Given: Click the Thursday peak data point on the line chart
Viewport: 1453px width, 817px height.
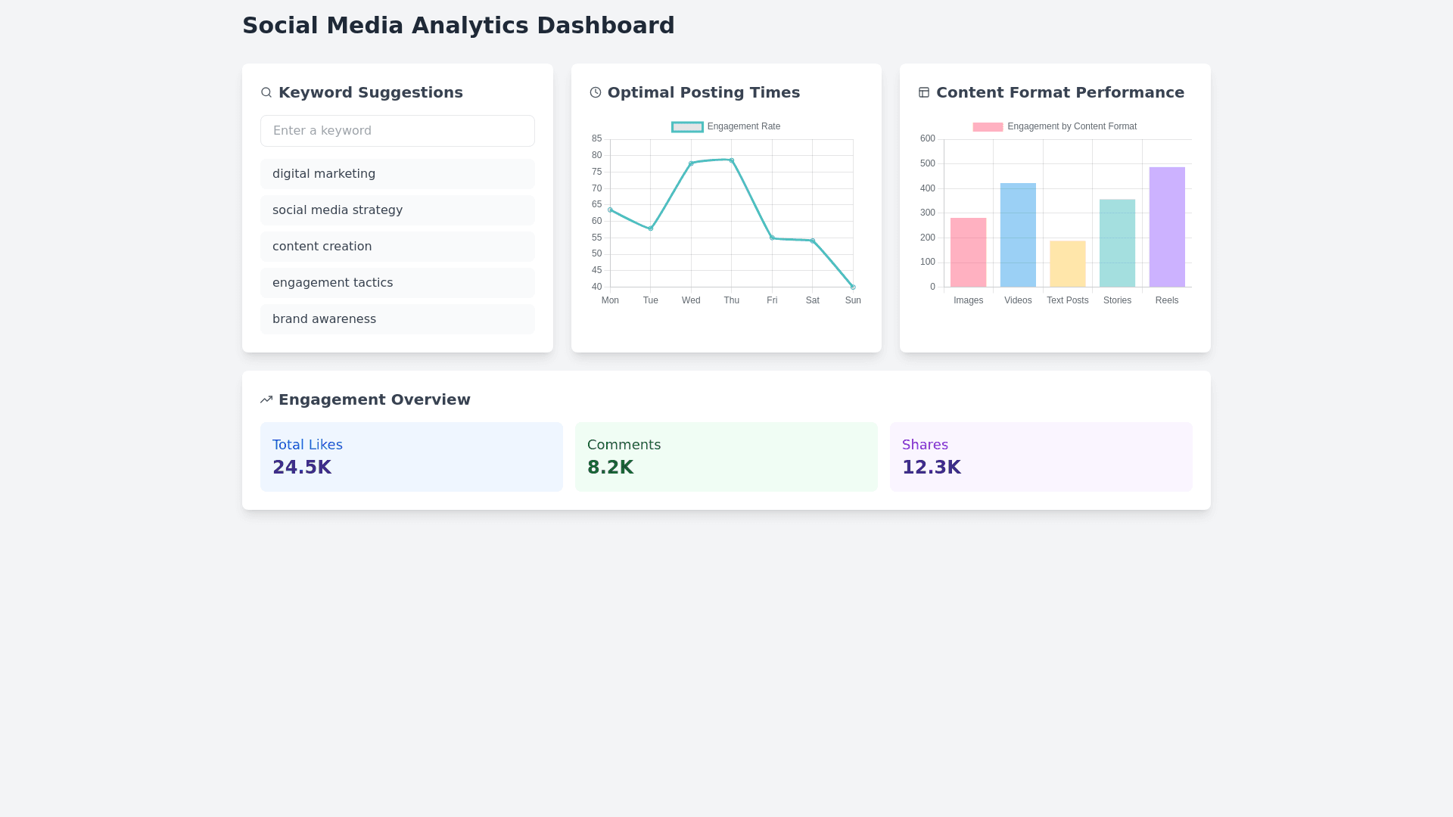Looking at the screenshot, I should tap(732, 160).
